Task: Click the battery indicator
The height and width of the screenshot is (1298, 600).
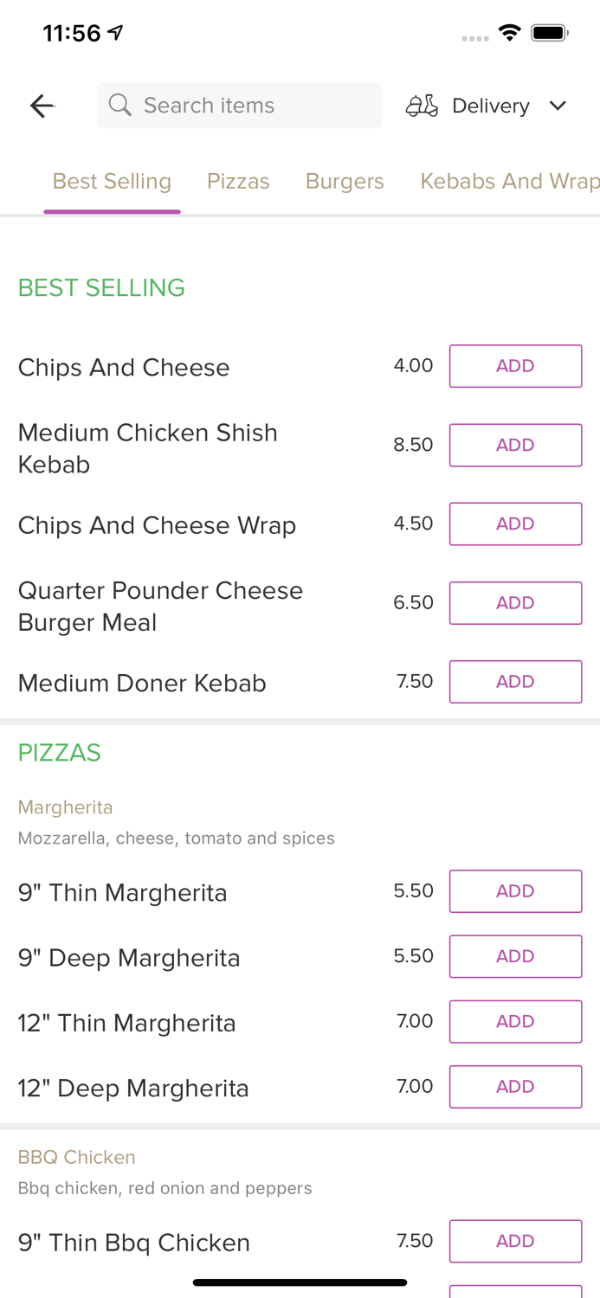Action: click(x=548, y=32)
